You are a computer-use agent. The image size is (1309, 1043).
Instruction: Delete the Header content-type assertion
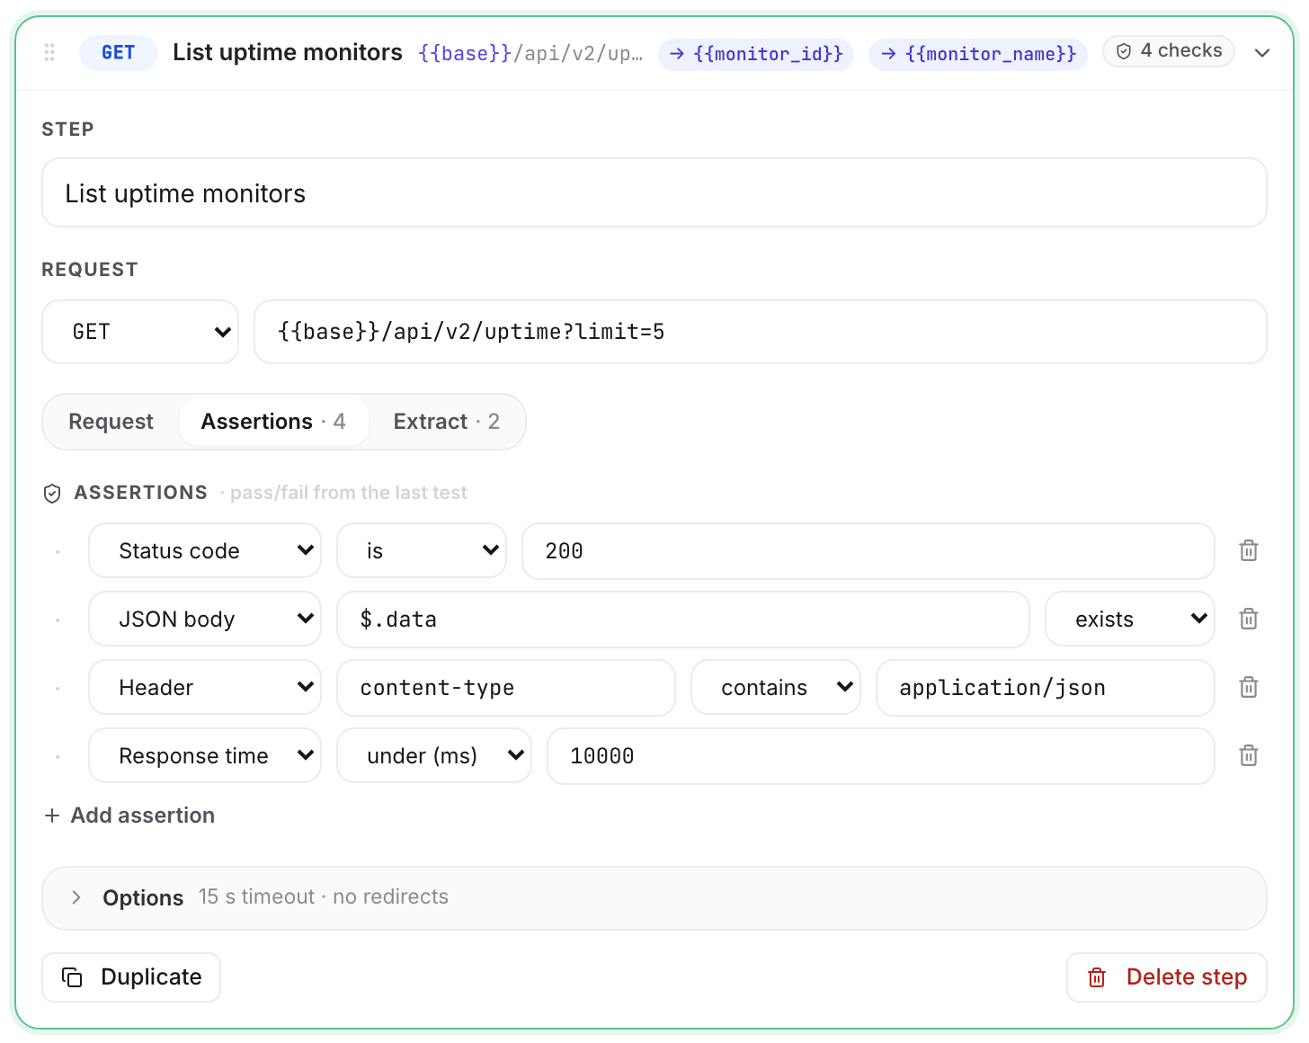(x=1249, y=688)
